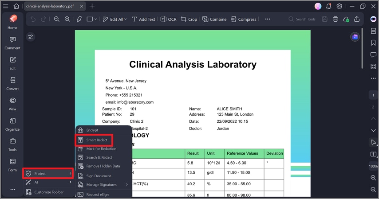Share or upload the document
Screen dimensions: 379x199
pyautogui.click(x=357, y=19)
